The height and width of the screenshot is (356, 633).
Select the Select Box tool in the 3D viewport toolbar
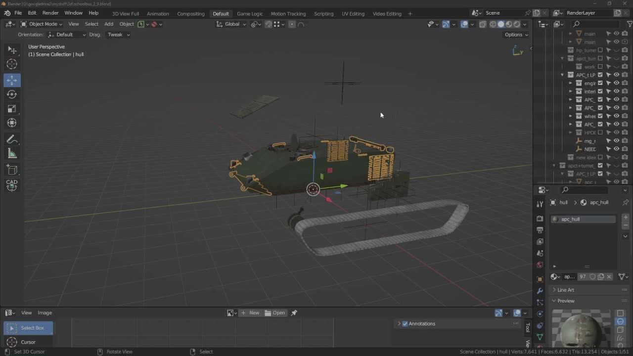[x=12, y=50]
